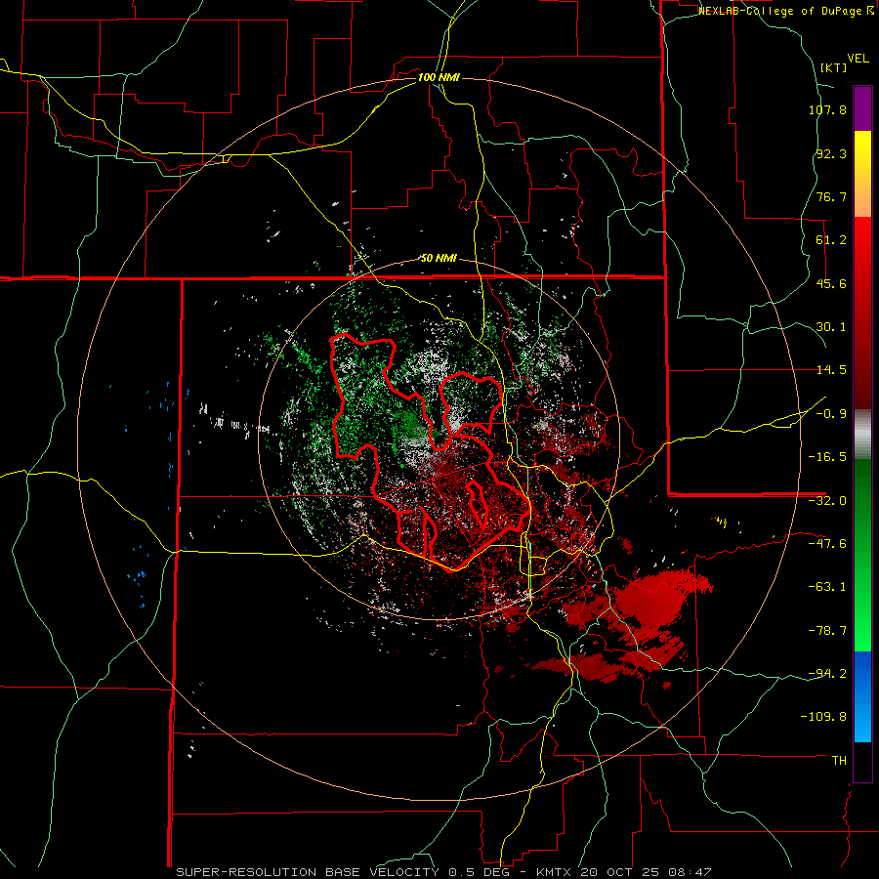Click the -63.1 legend value
Viewport: 879px width, 879px height.
click(x=827, y=587)
